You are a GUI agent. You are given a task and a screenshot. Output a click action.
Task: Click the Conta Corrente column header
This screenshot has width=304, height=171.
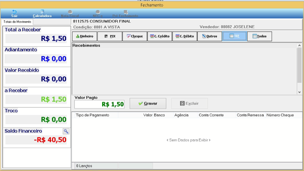pyautogui.click(x=217, y=115)
